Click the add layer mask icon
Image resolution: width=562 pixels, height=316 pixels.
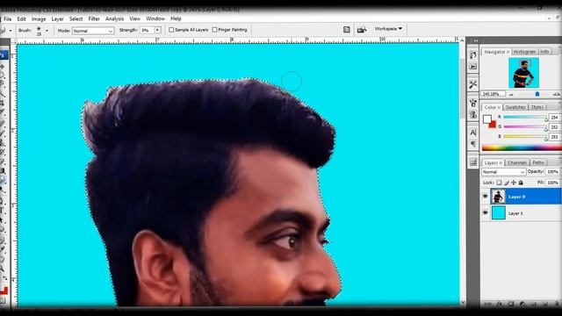click(x=511, y=305)
